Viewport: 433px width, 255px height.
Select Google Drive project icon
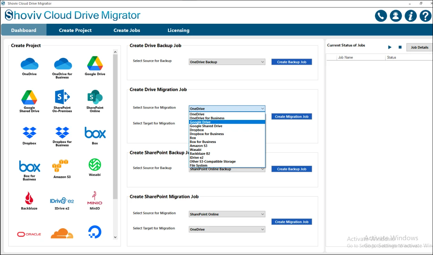(x=95, y=63)
